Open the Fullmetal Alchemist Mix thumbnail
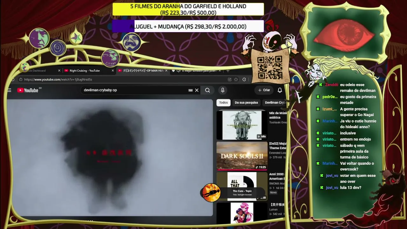407x229 pixels. click(242, 125)
